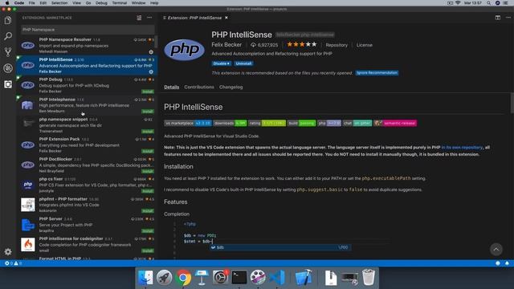Install the php cs fixer extension
514x289 pixels.
click(x=148, y=191)
